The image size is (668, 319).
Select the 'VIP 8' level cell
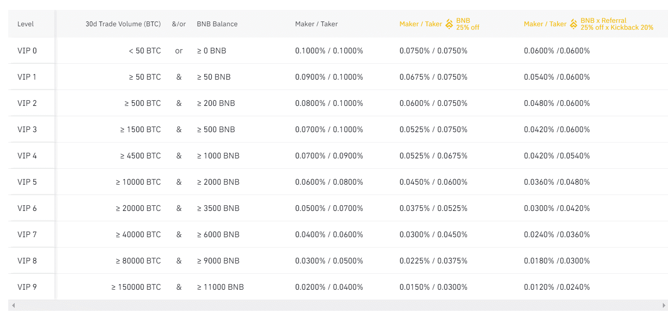[27, 261]
